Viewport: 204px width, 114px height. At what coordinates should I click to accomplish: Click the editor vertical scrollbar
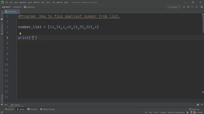tap(203, 24)
